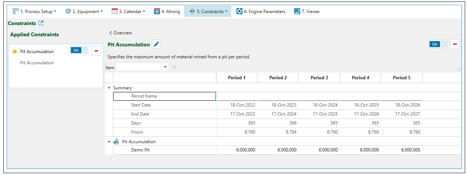Open Constraints in a pop-out window icon

(x=41, y=23)
